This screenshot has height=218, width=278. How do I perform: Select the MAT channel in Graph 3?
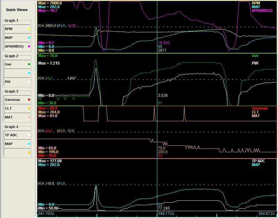15,117
